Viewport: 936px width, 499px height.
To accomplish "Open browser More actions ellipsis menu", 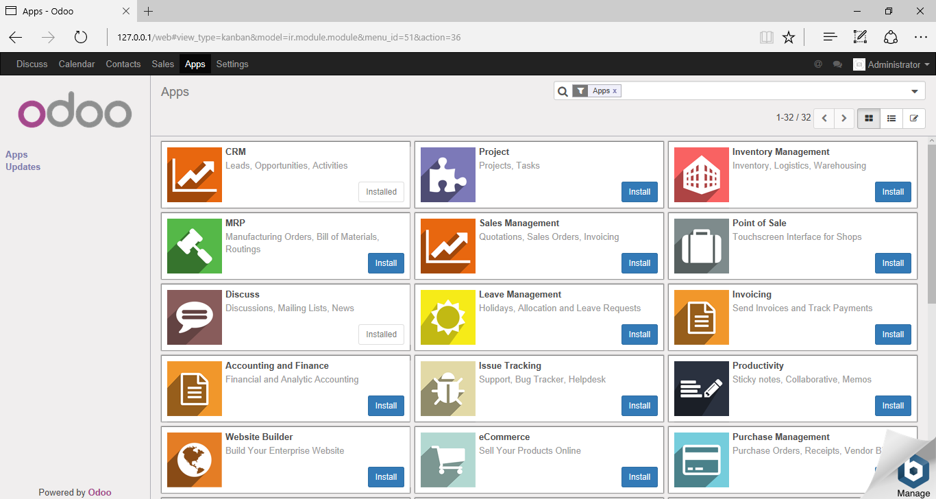I will coord(920,37).
